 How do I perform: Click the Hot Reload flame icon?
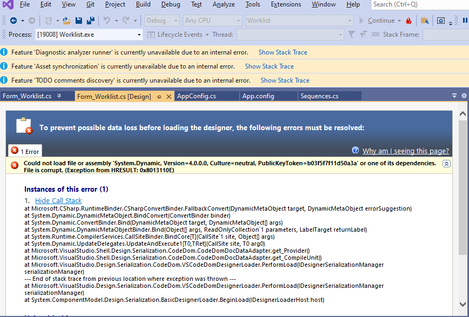[409, 21]
